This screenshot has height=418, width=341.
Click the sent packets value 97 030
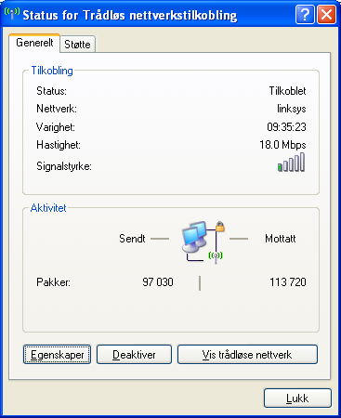pyautogui.click(x=158, y=282)
